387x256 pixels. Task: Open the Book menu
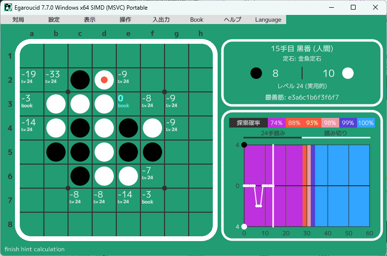pos(196,20)
